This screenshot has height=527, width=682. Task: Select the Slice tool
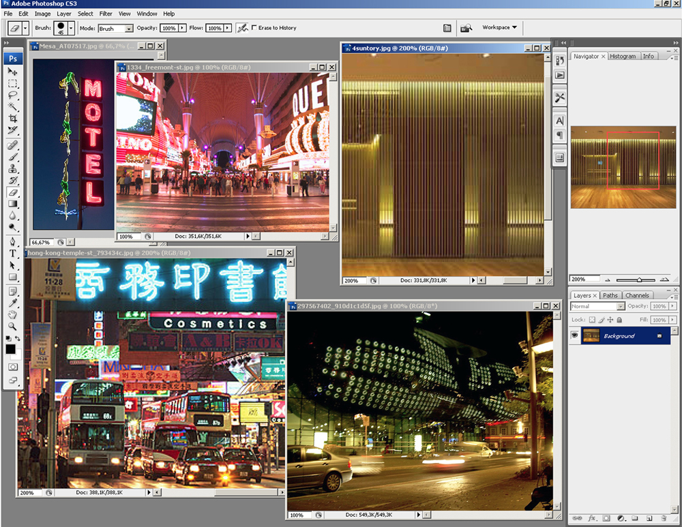click(12, 130)
